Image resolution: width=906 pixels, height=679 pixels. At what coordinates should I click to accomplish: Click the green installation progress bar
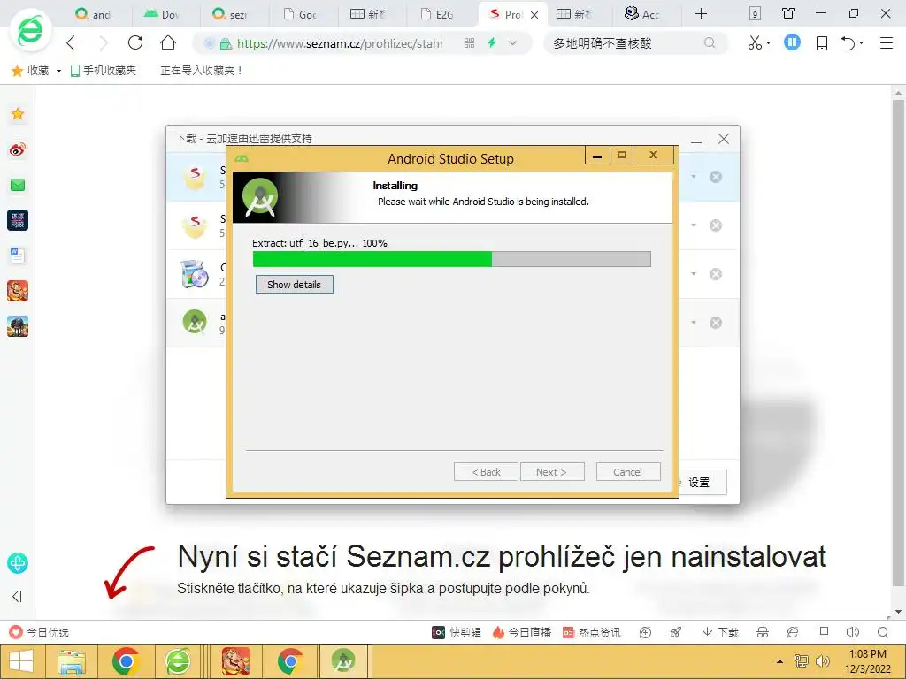[451, 259]
